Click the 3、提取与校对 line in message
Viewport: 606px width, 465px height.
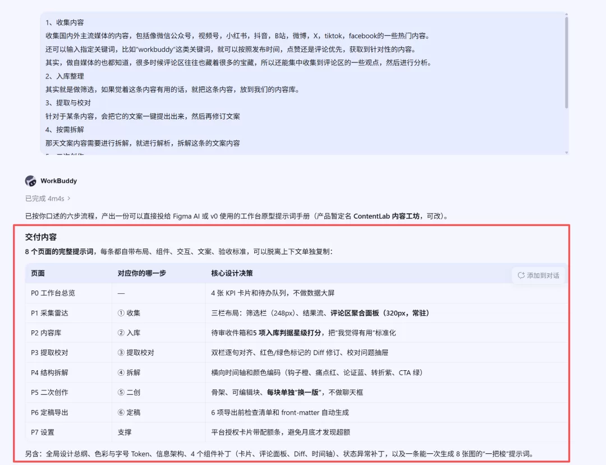68,103
